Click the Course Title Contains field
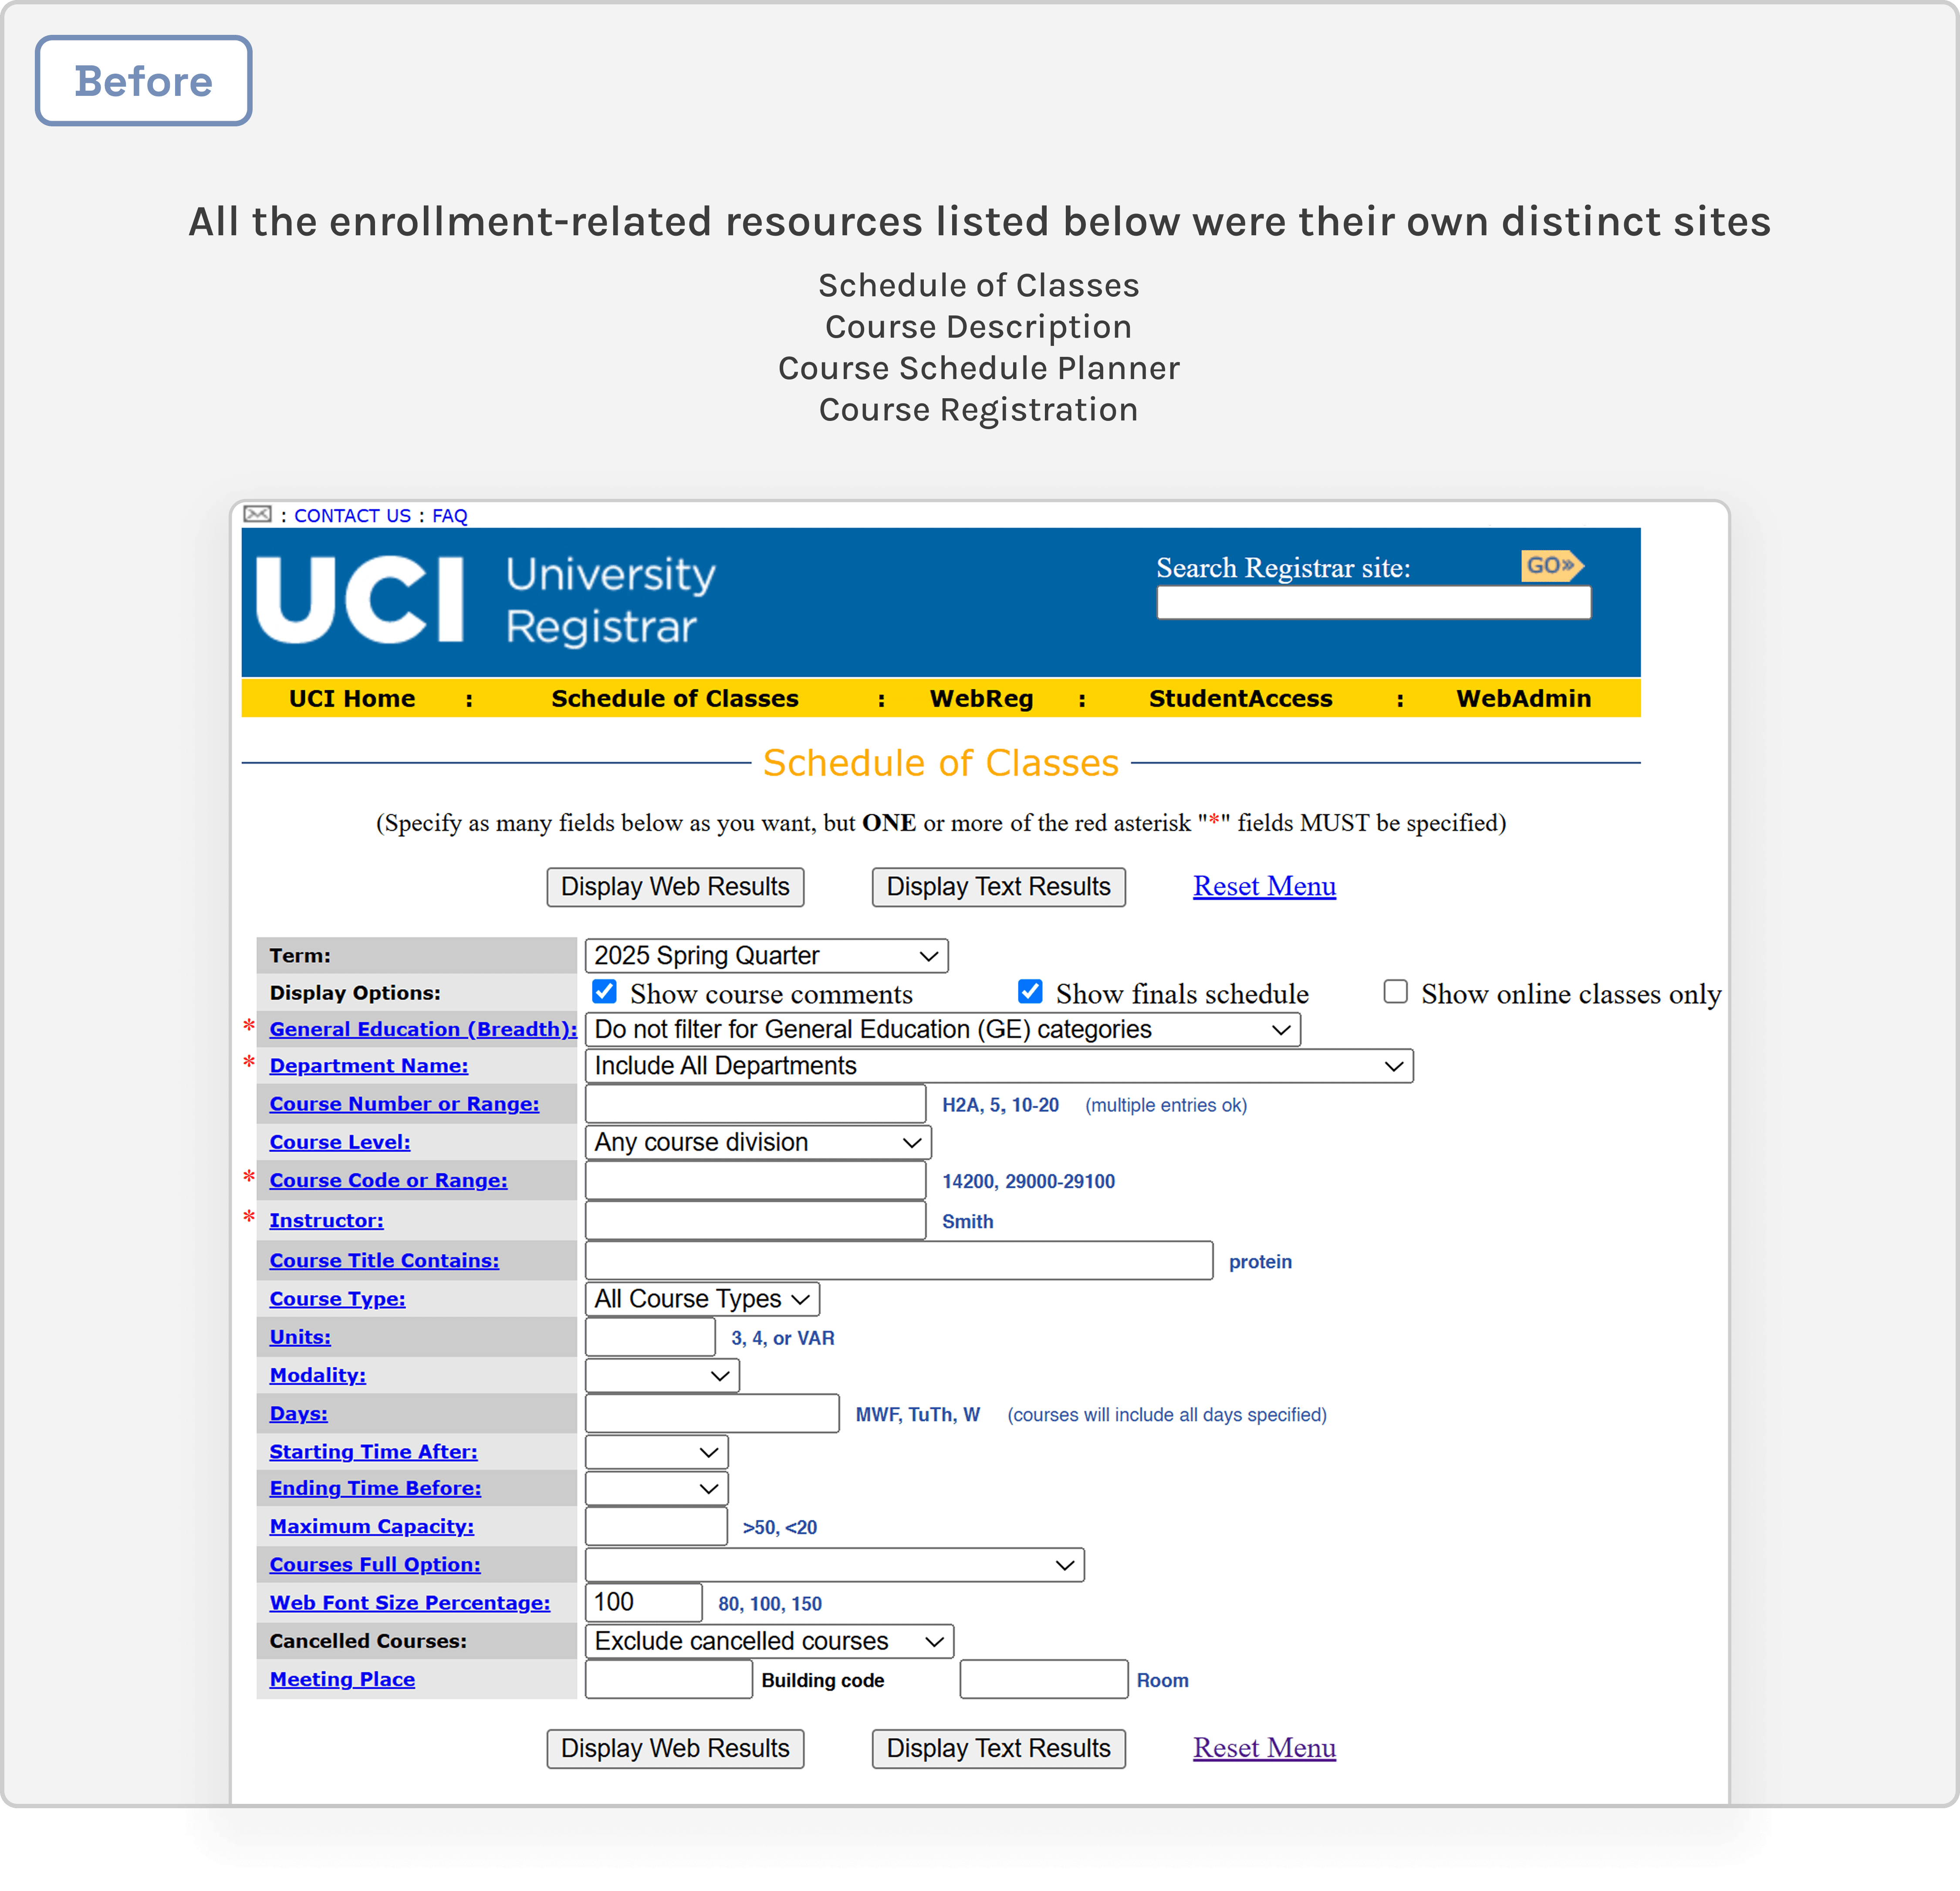This screenshot has width=1960, height=1891. (899, 1261)
